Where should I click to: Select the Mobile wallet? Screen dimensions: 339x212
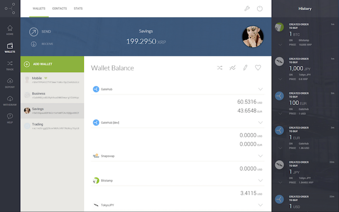click(52, 80)
